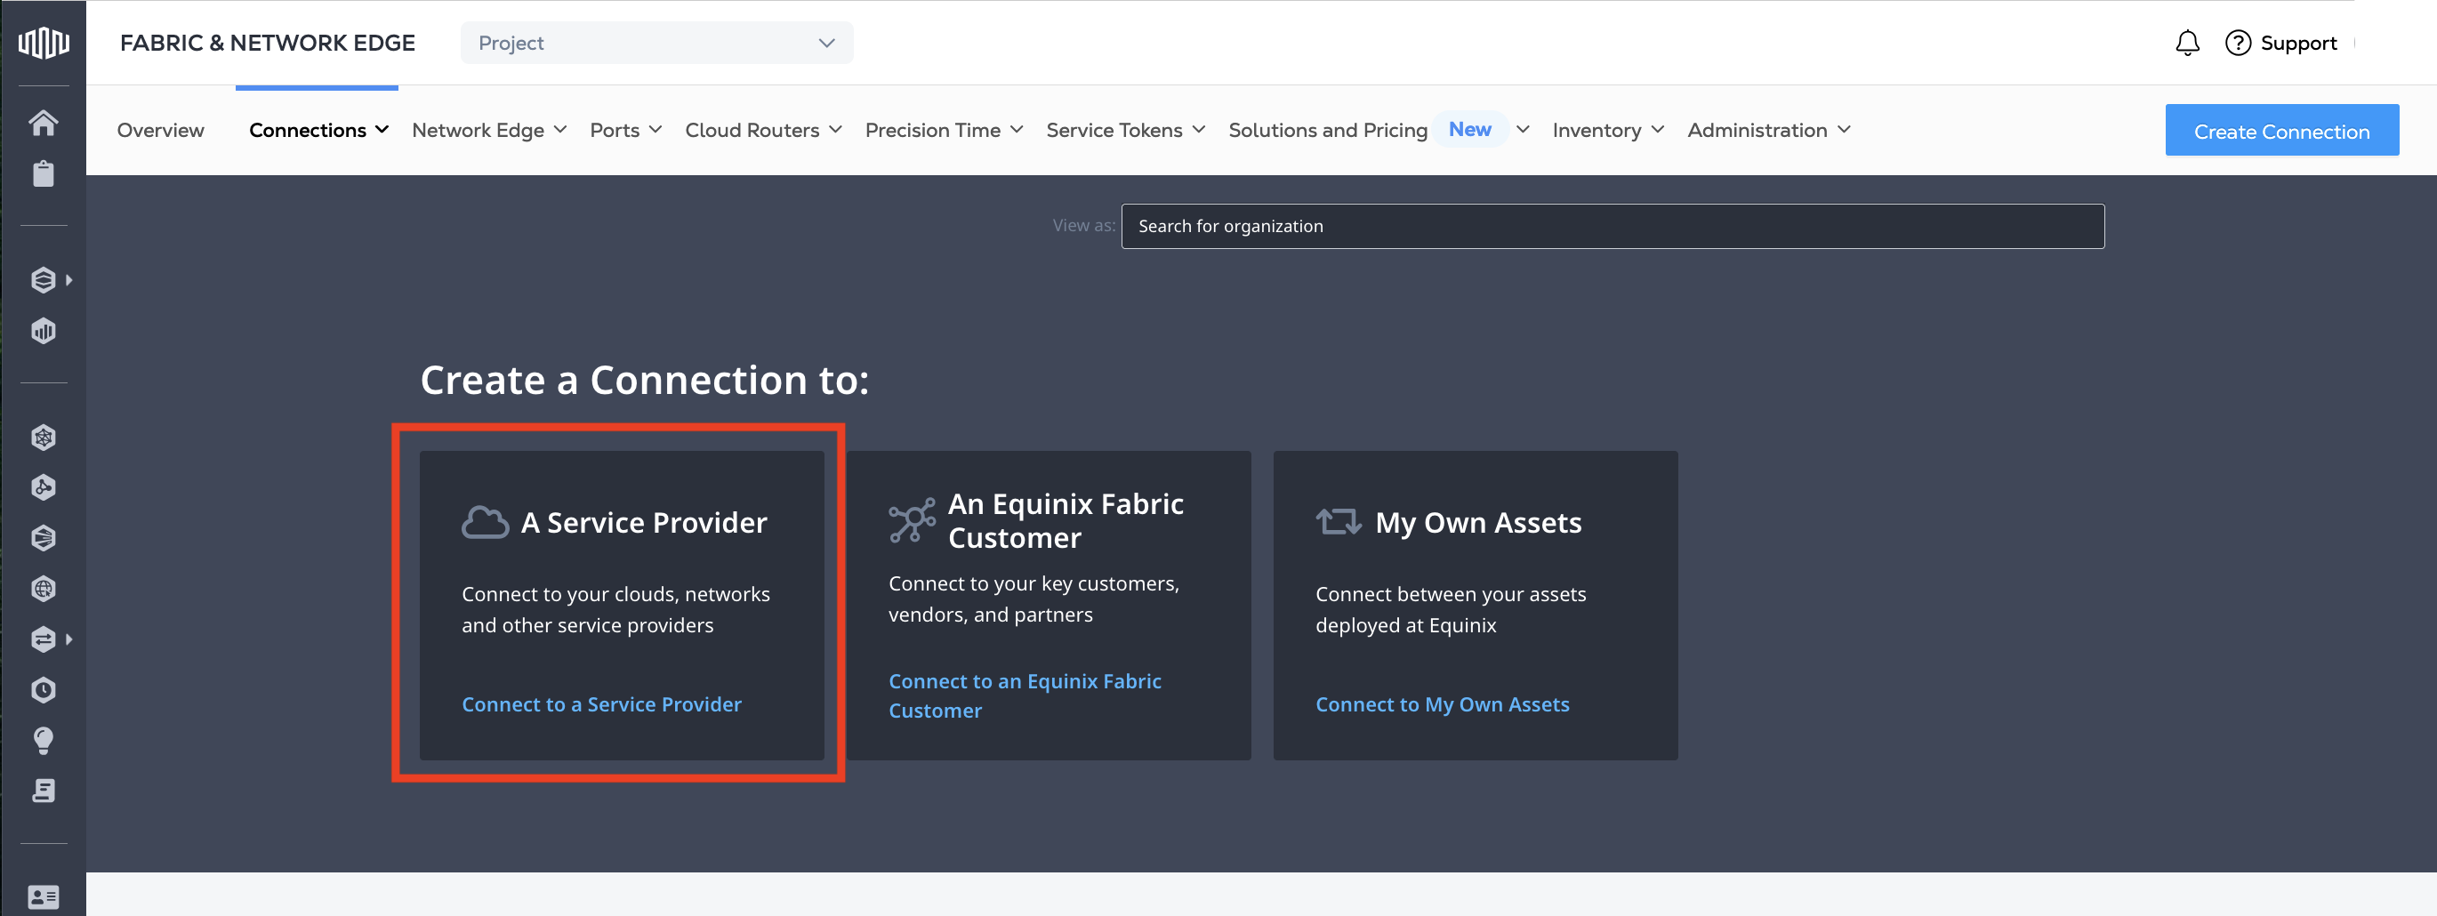The height and width of the screenshot is (916, 2437).
Task: Click the 'Create a Connection to:' heading
Action: [644, 380]
